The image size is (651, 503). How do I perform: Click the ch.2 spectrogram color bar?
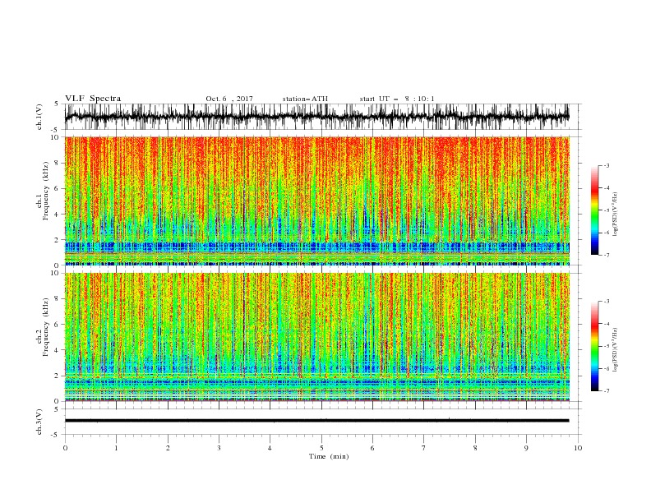click(594, 346)
